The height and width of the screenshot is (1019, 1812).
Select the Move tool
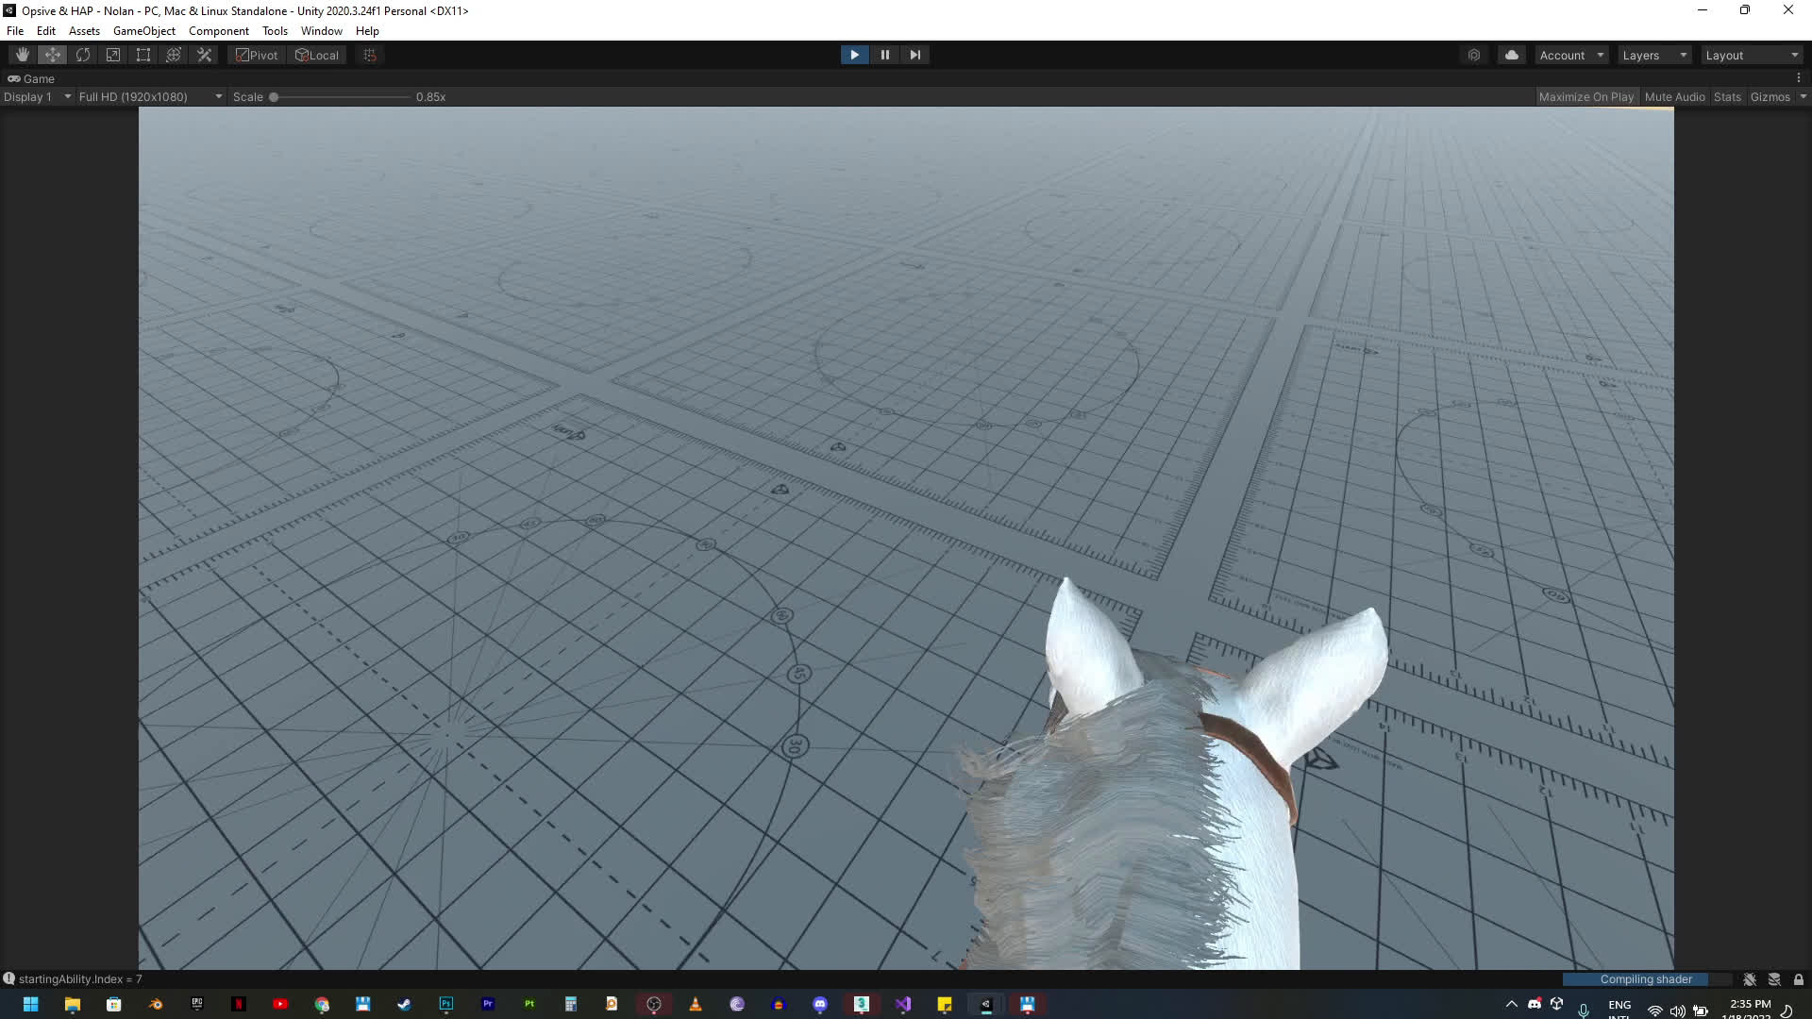pos(53,55)
